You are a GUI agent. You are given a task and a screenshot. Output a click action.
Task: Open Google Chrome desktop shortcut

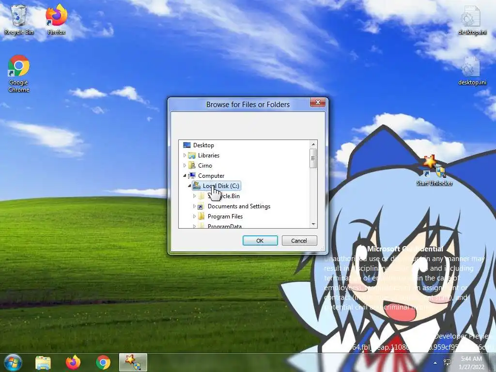pyautogui.click(x=19, y=74)
